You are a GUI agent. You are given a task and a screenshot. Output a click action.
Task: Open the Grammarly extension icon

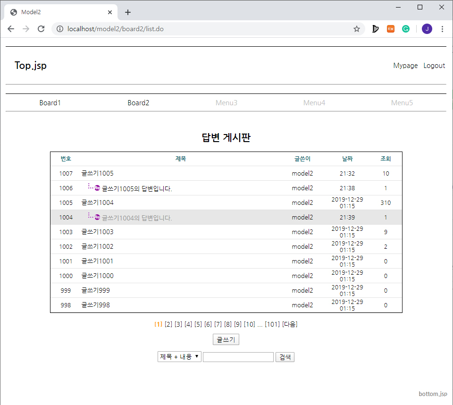tap(406, 29)
